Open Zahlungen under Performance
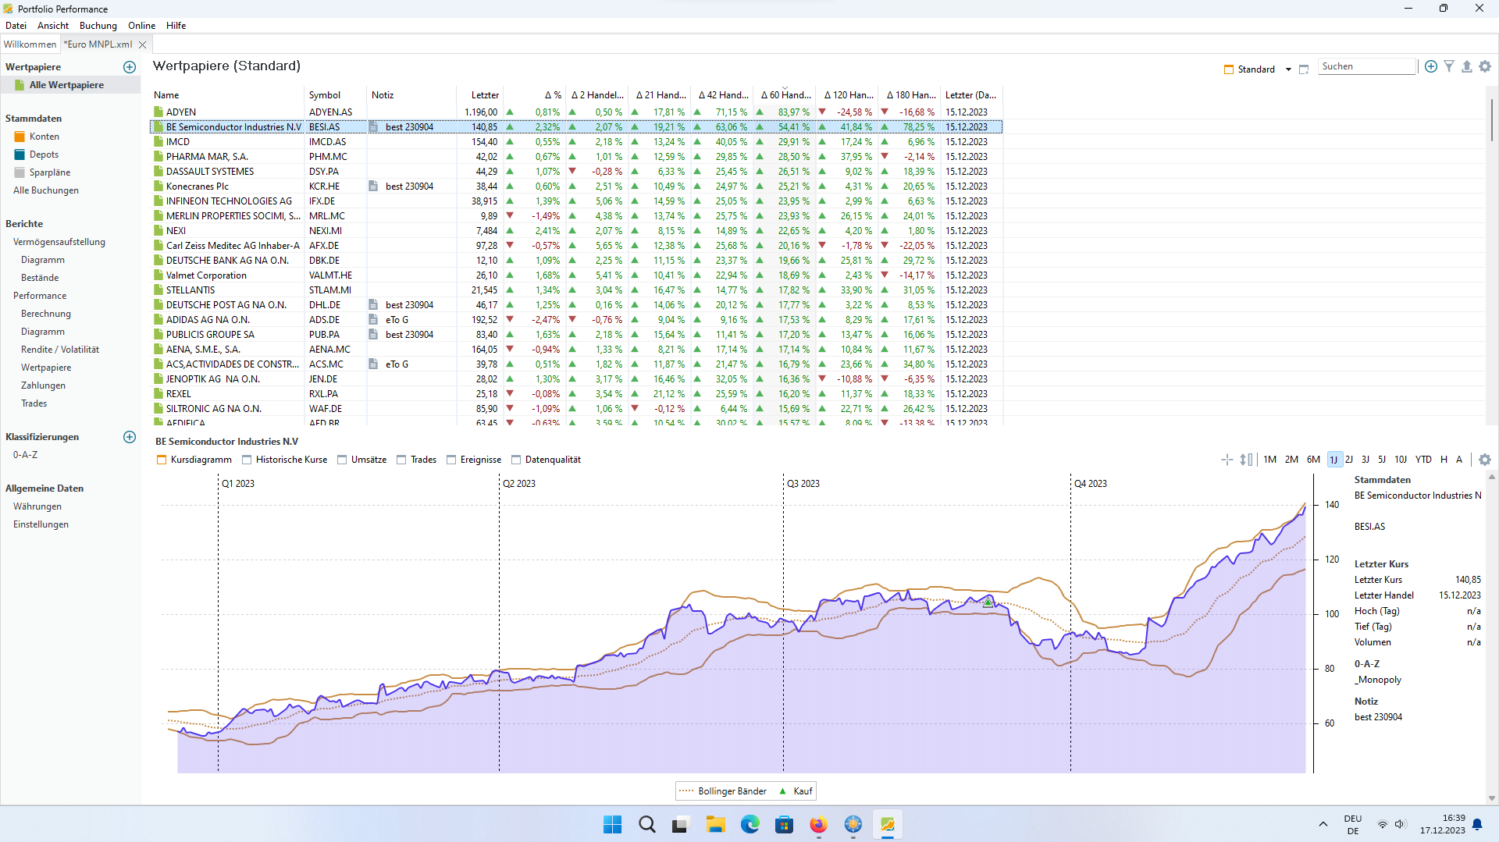The image size is (1499, 842). (x=43, y=385)
